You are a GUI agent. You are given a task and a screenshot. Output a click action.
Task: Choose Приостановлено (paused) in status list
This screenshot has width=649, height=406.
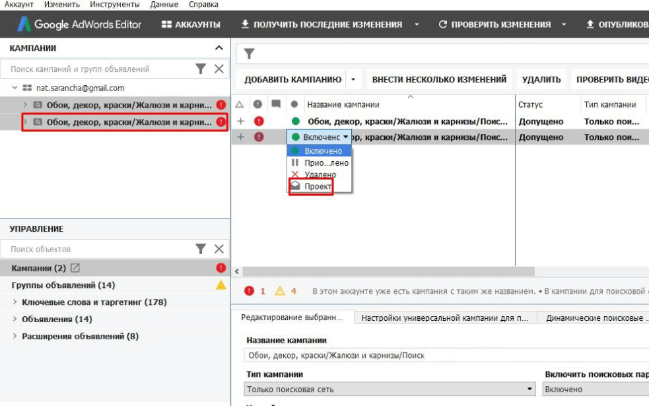pos(319,162)
